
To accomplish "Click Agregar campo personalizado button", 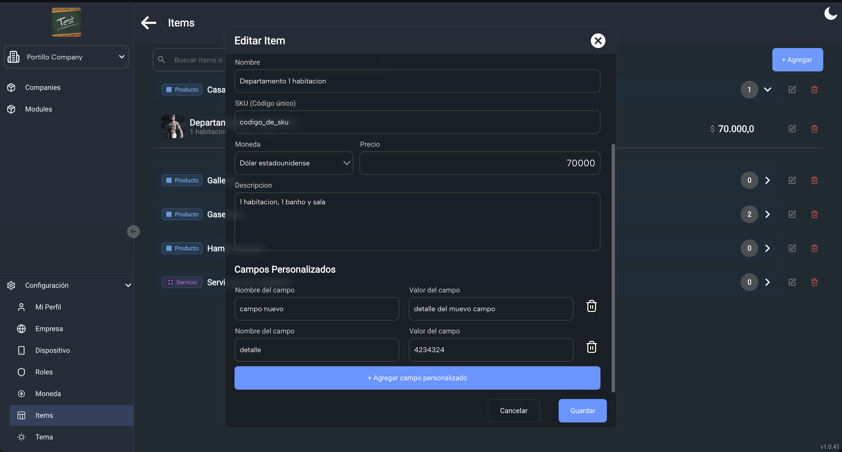I will pyautogui.click(x=417, y=378).
